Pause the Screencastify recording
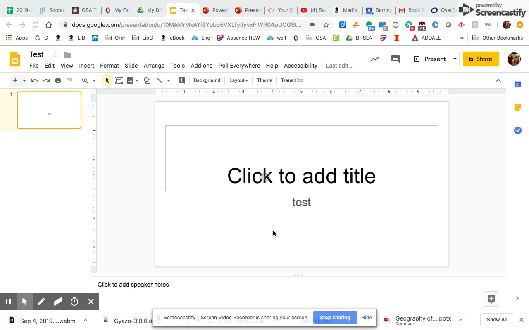Image resolution: width=529 pixels, height=330 pixels. coord(8,302)
